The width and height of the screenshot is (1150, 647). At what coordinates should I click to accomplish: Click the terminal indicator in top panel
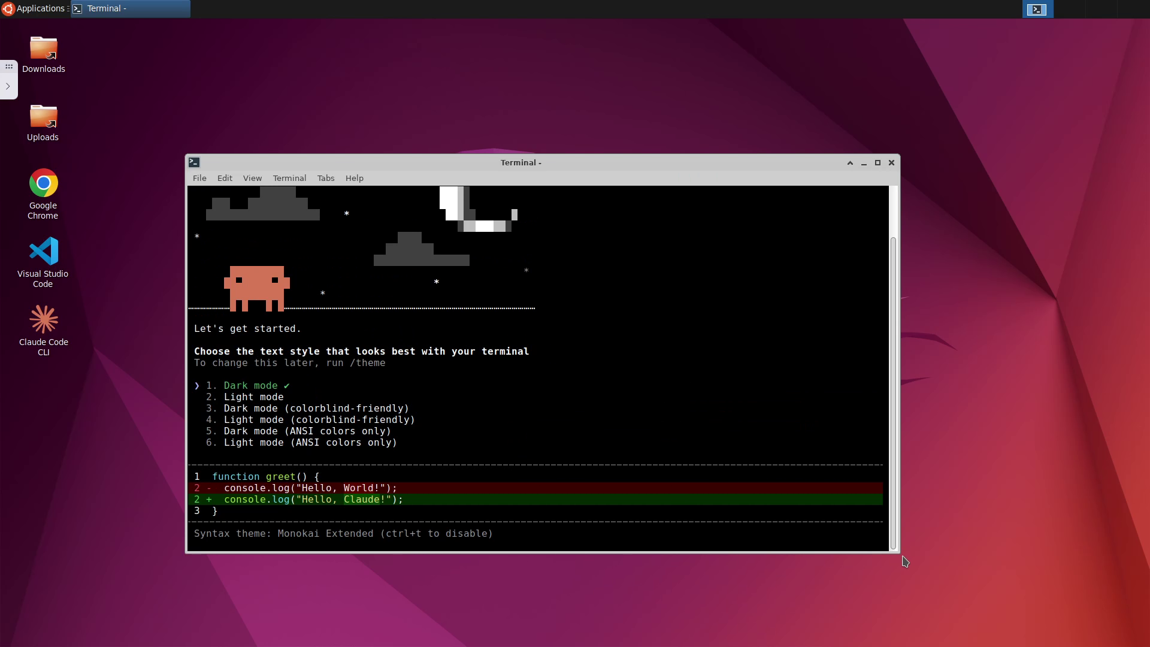click(x=1037, y=9)
